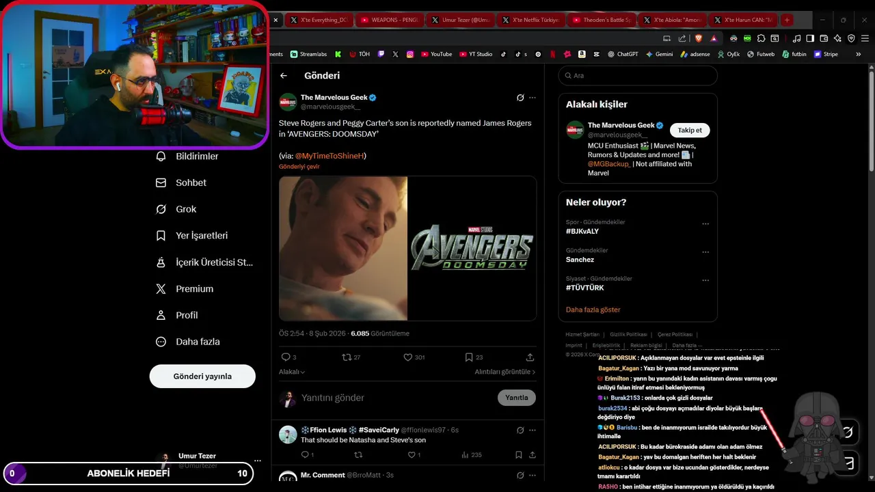Viewport: 875px width, 492px height.
Task: Share the Avengers Doomsday post
Action: 530,357
